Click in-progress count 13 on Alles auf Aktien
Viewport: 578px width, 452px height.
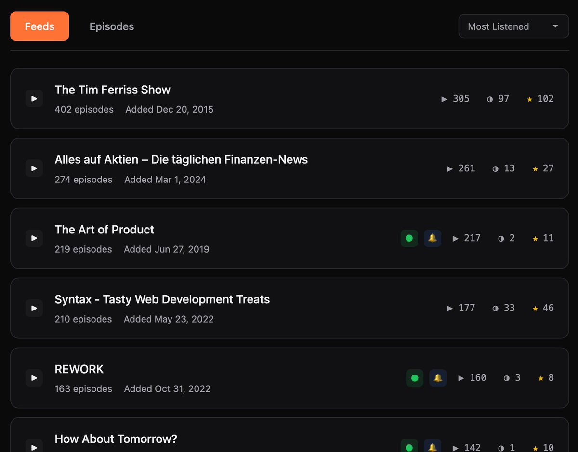[504, 168]
